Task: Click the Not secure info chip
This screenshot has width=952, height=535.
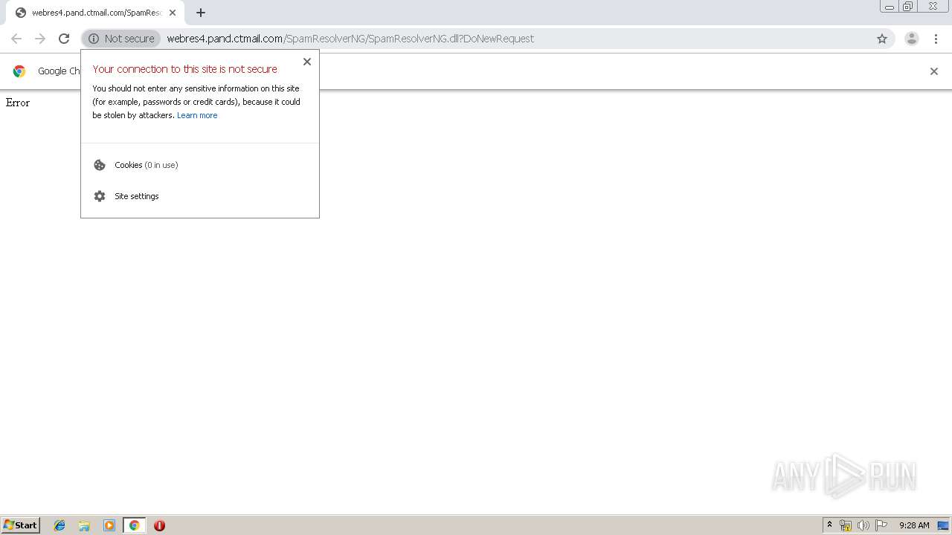Action: pyautogui.click(x=121, y=39)
